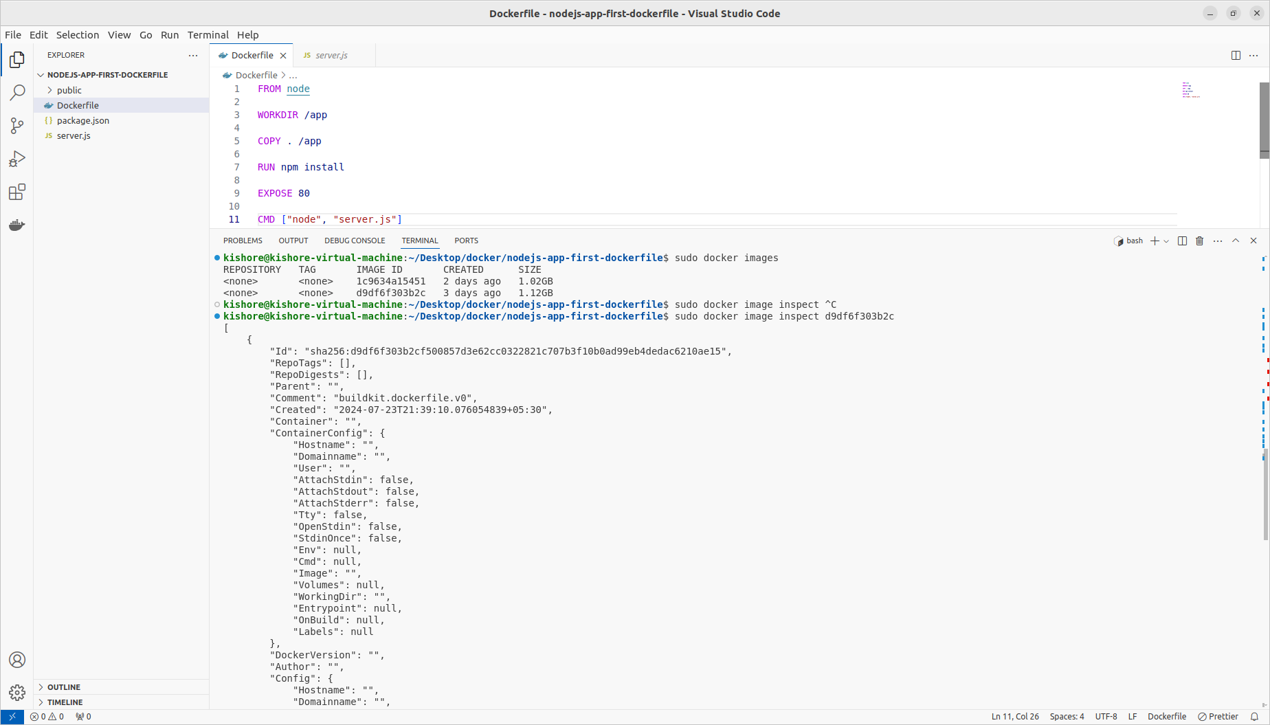Expand the public folder

[x=69, y=90]
